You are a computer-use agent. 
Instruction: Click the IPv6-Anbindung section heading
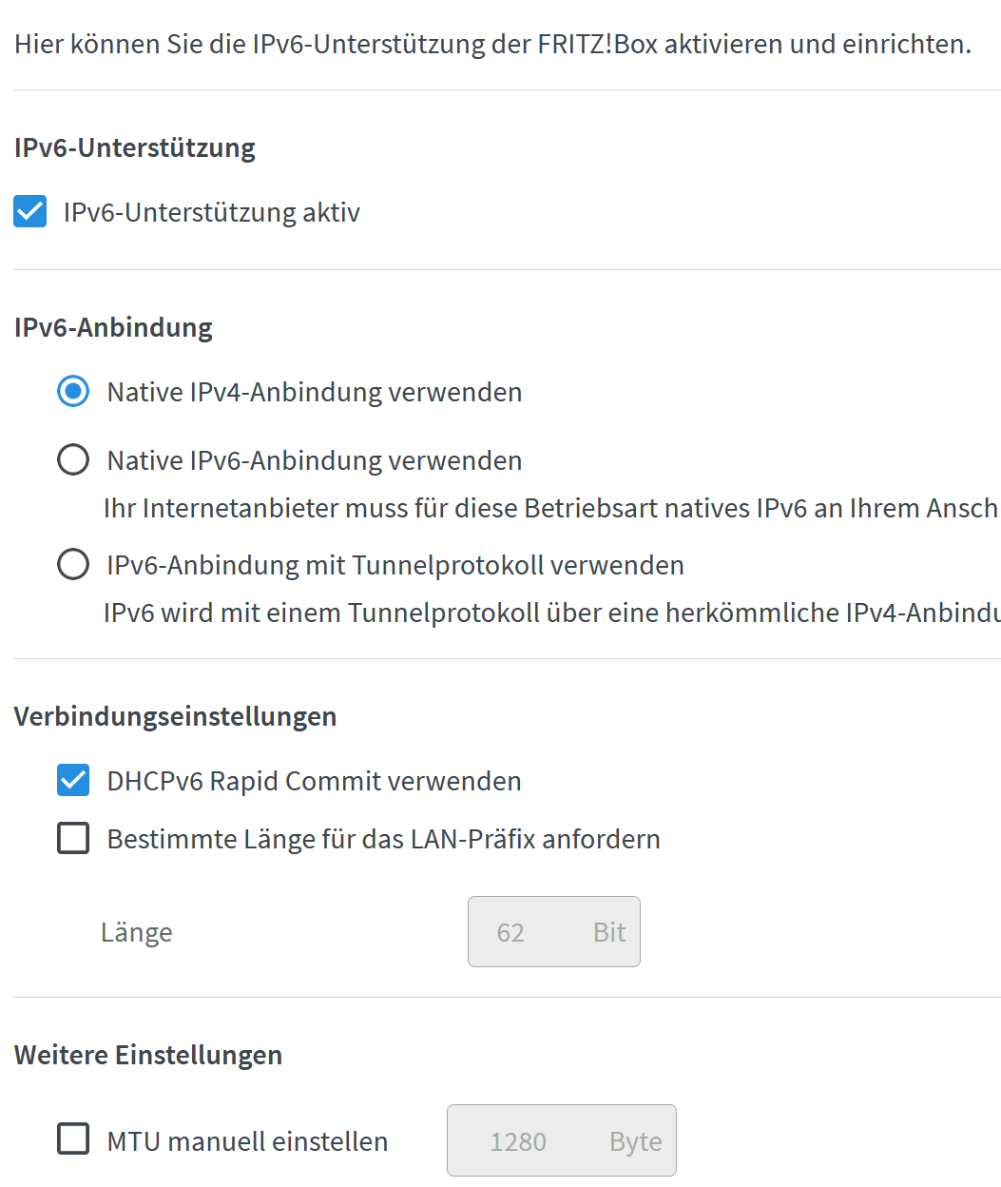point(113,327)
